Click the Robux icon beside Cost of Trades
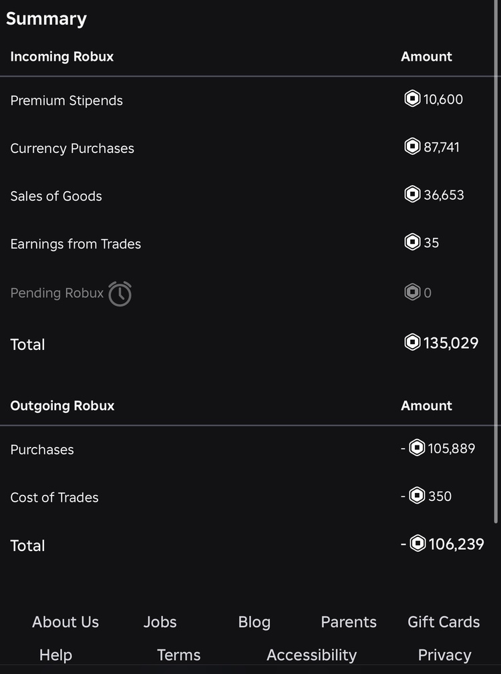 (417, 496)
